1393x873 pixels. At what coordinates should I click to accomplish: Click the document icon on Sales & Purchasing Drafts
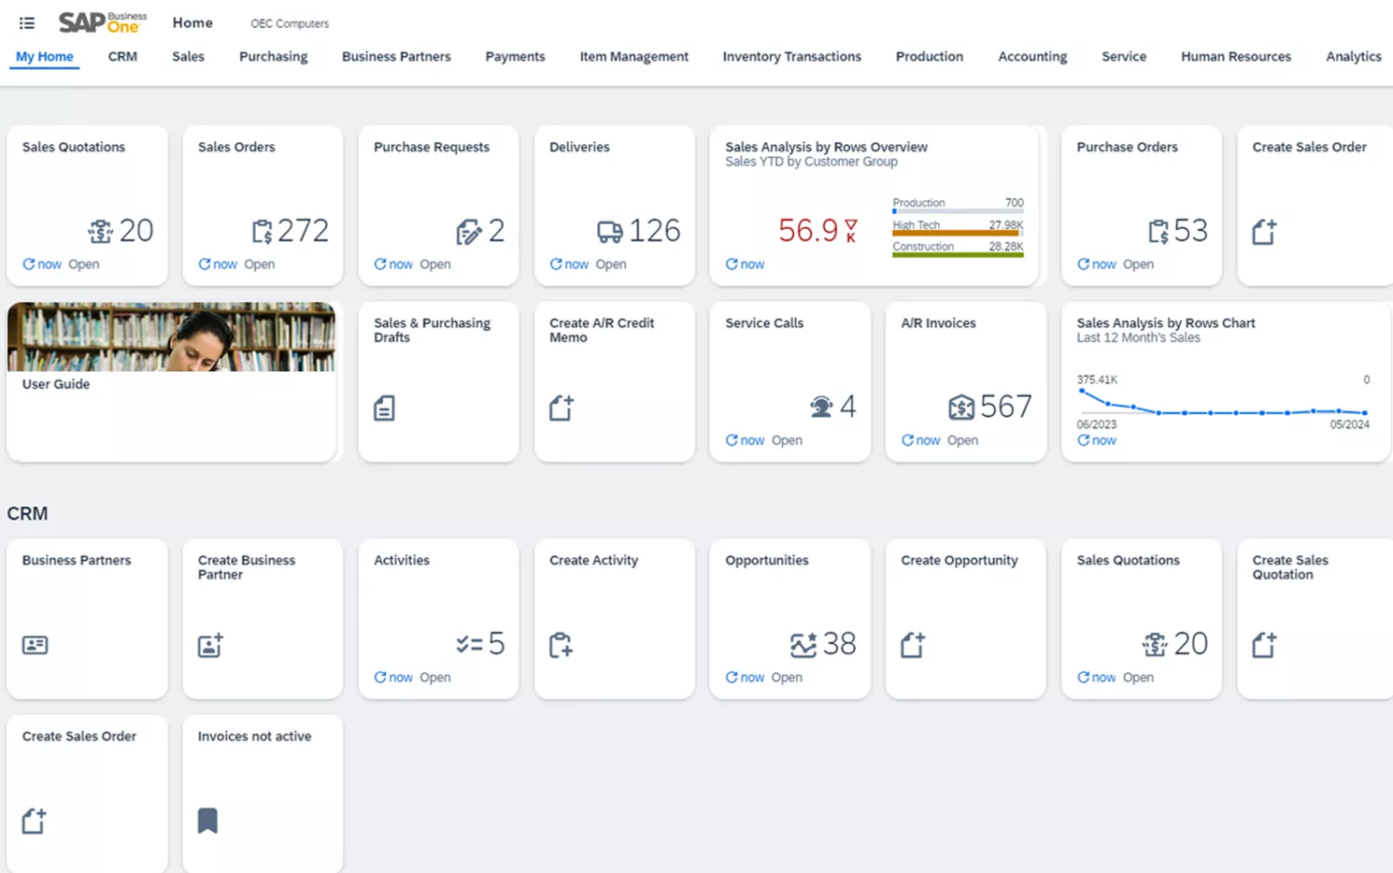[385, 408]
